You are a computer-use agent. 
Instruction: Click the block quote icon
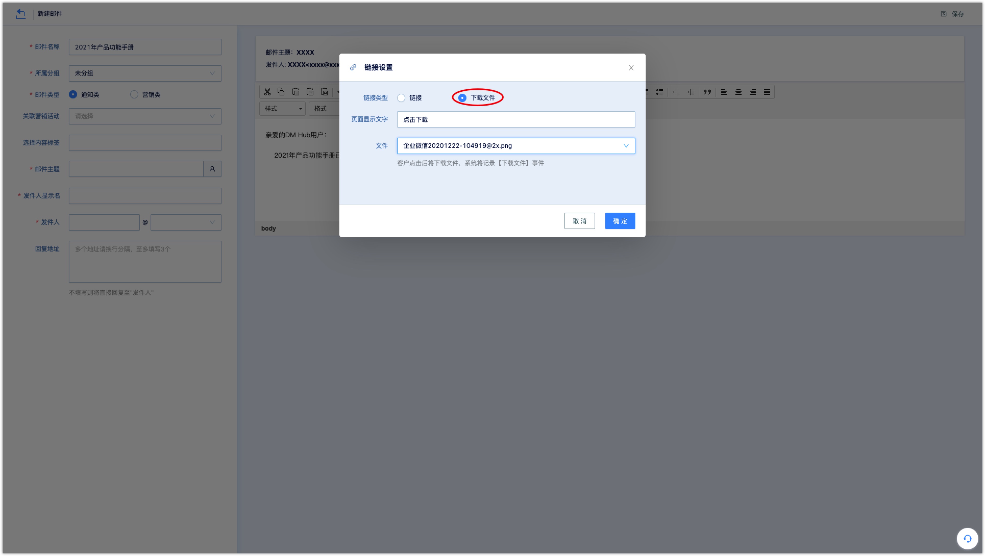[707, 92]
